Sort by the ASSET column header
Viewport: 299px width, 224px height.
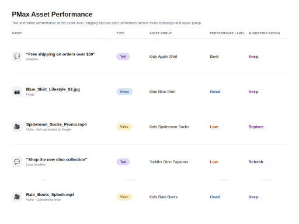pos(17,33)
